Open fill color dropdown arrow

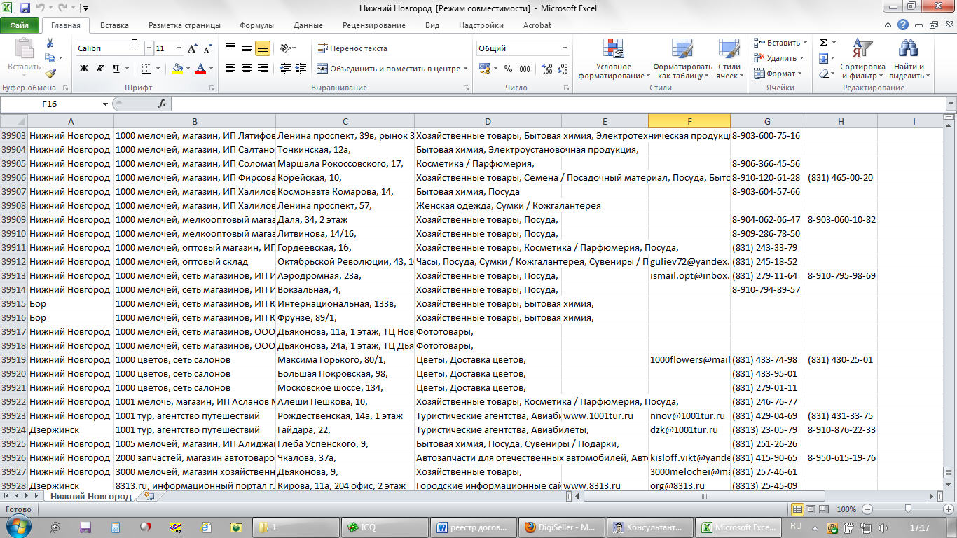click(x=188, y=69)
